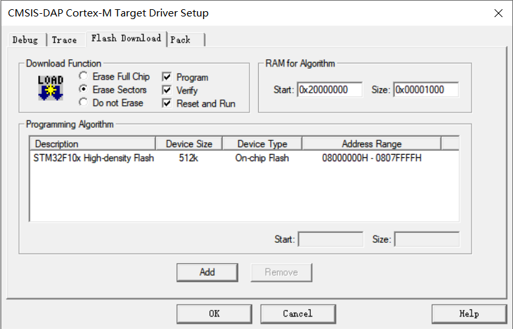Click the 512k device size cell
513x329 pixels.
coord(188,159)
